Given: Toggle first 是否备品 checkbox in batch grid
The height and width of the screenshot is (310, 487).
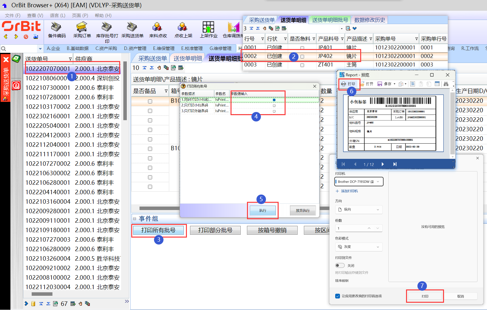Looking at the screenshot, I should [150, 102].
